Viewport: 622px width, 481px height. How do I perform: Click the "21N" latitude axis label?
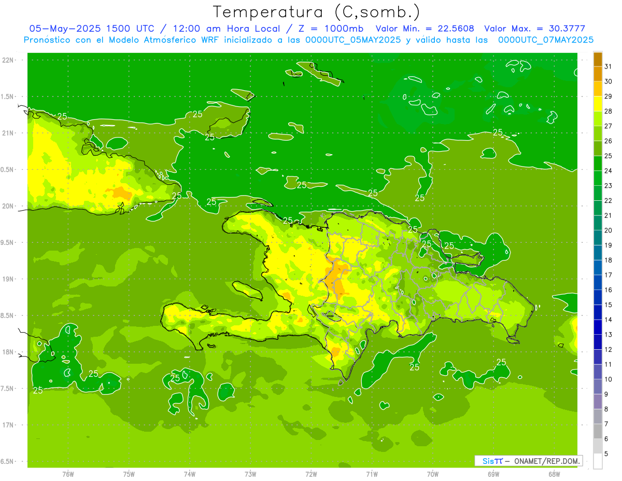click(x=9, y=133)
